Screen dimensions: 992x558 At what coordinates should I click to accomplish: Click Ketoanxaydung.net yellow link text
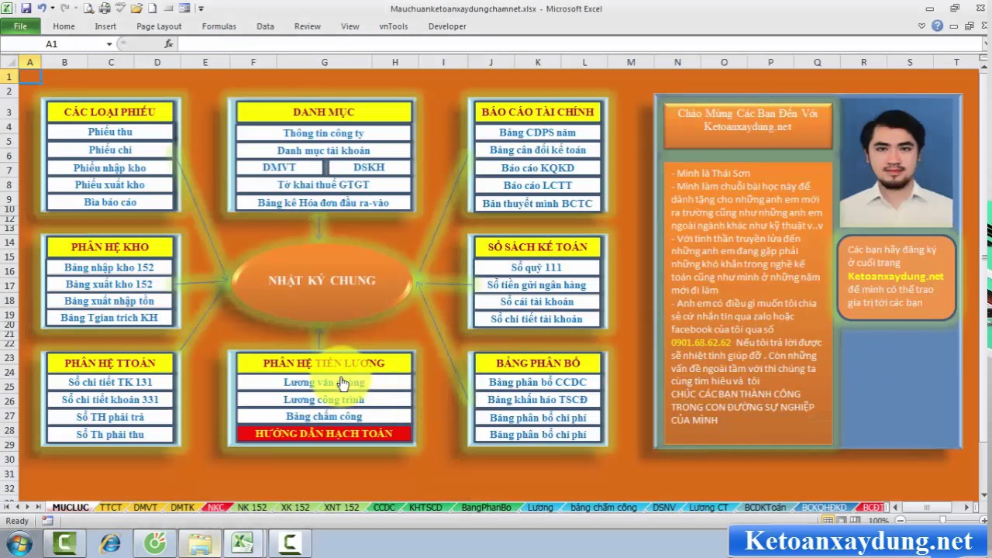pos(895,276)
